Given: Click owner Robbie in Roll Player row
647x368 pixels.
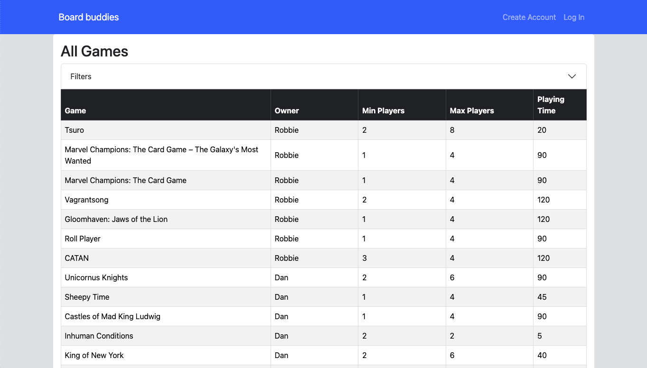Looking at the screenshot, I should coord(287,239).
